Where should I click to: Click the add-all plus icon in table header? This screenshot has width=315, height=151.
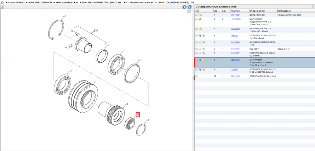pos(197,11)
